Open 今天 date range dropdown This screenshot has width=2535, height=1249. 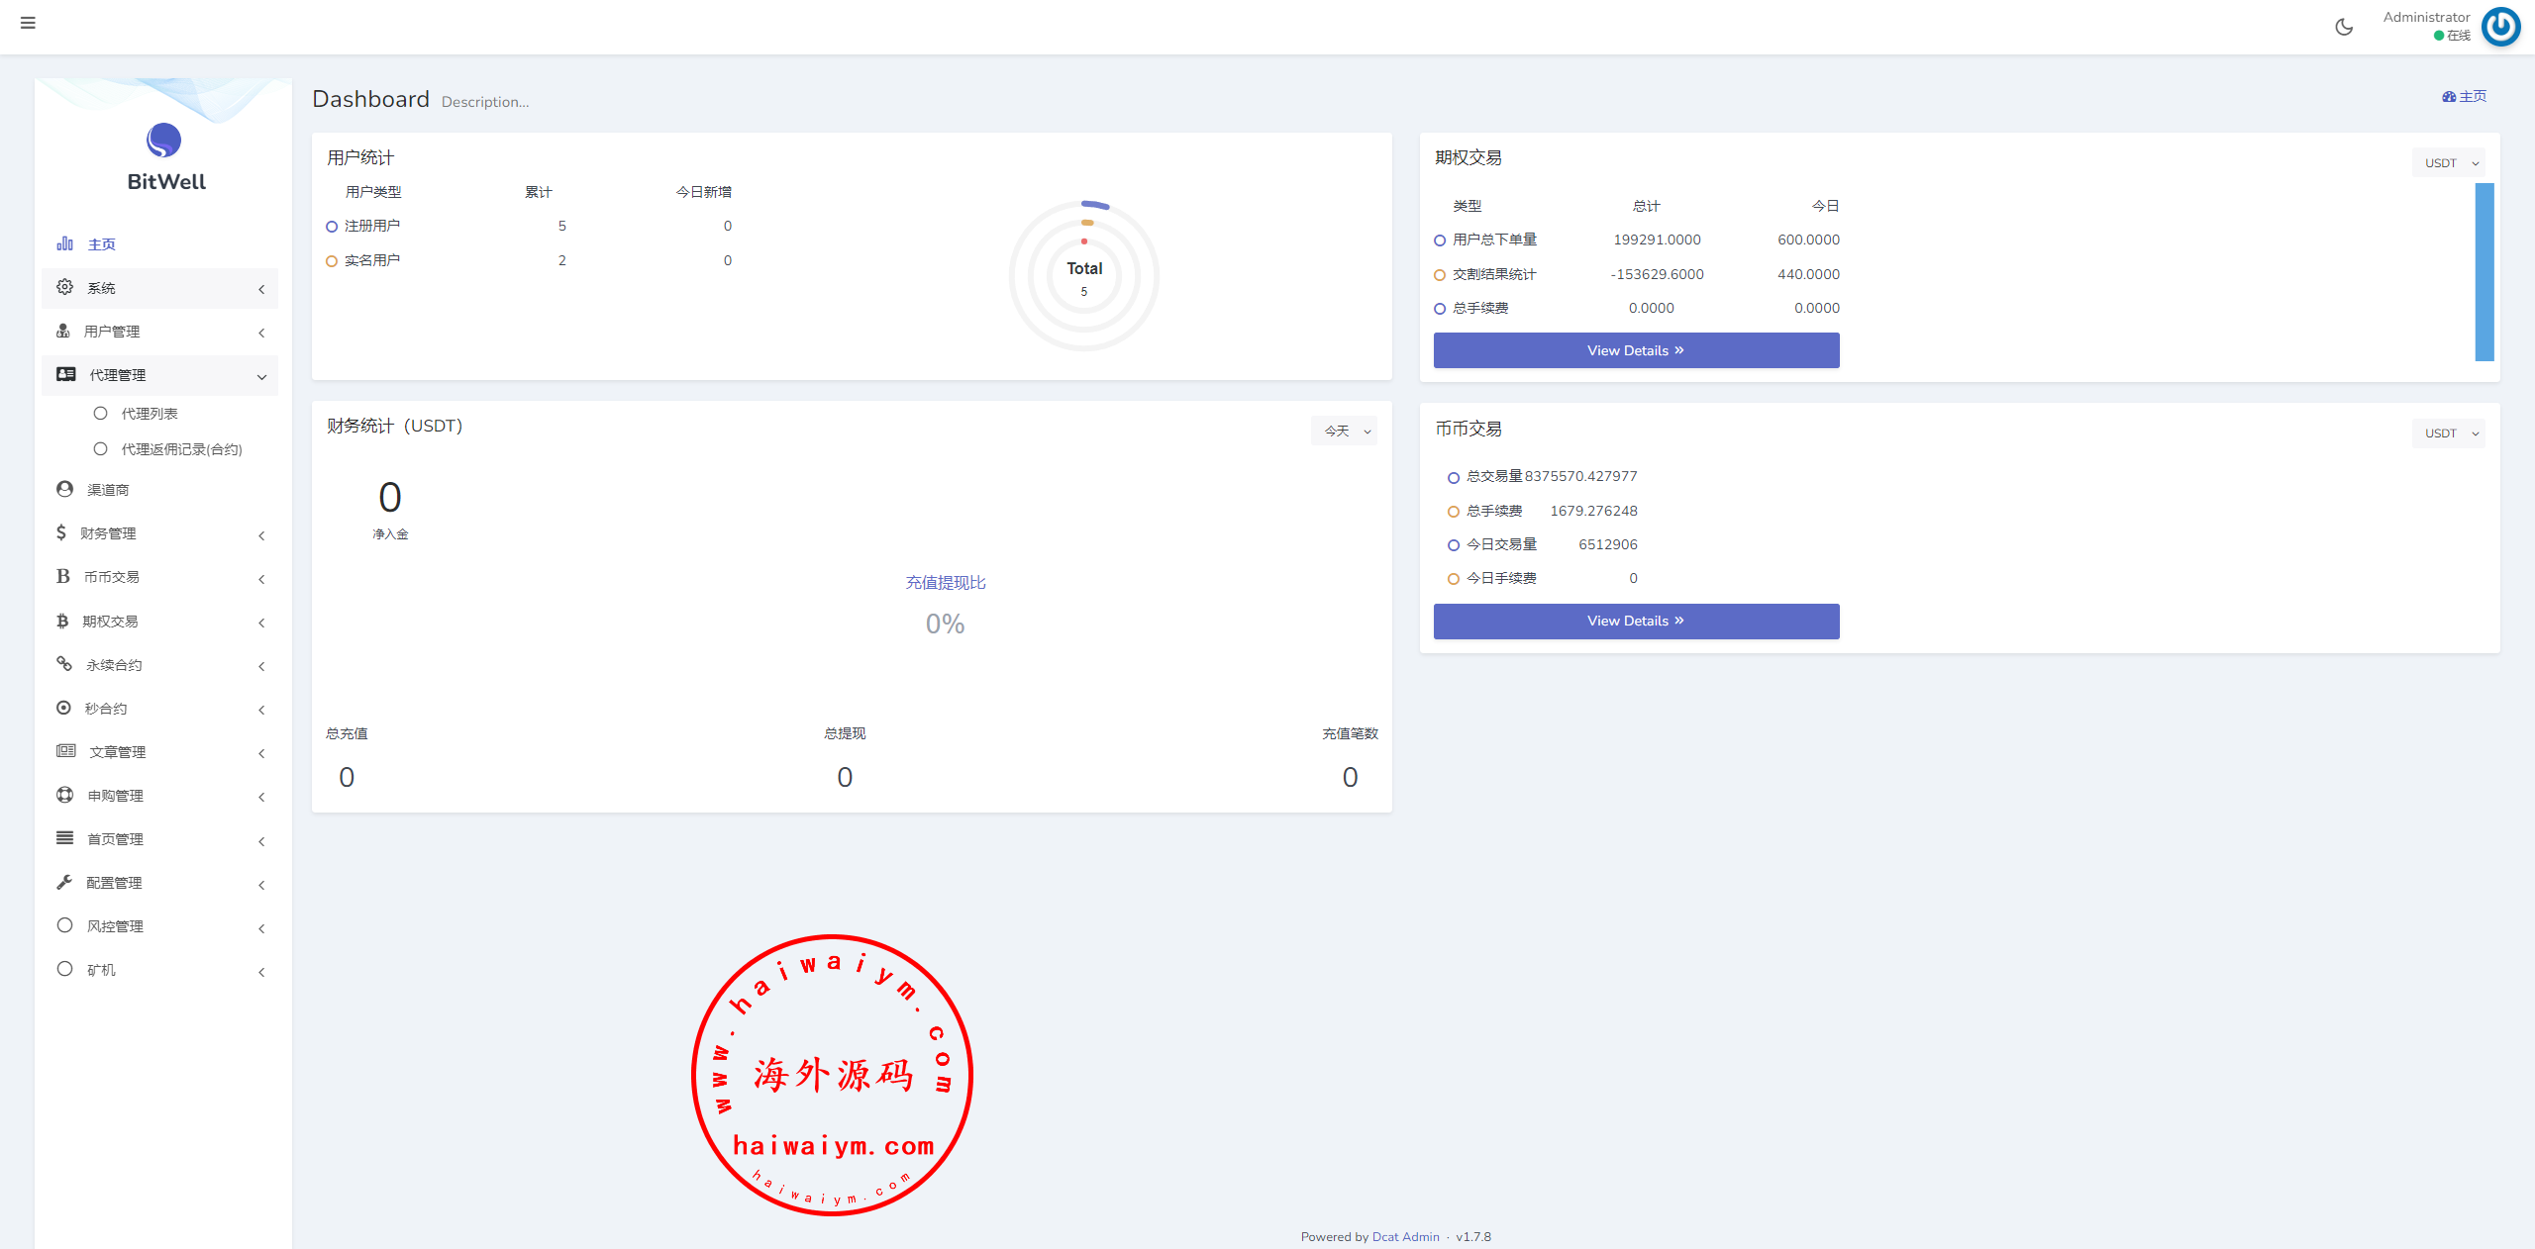[1344, 431]
